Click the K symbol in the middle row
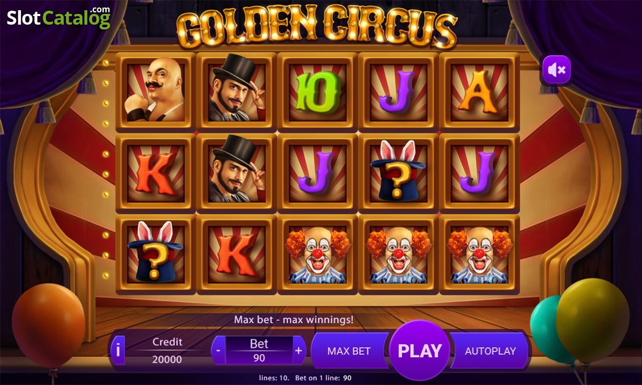The width and height of the screenshot is (642, 385). tap(155, 173)
